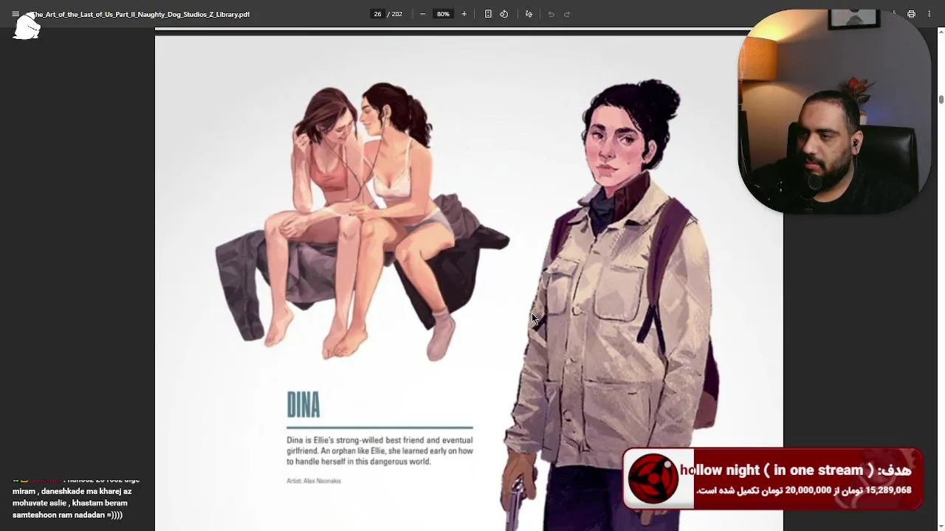Rotate the PDF counterclockwise

pos(504,14)
